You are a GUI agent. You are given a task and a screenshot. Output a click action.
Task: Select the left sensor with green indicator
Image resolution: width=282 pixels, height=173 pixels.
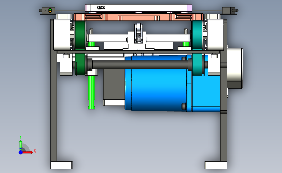point(48,11)
